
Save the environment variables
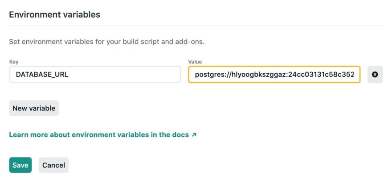[20, 165]
